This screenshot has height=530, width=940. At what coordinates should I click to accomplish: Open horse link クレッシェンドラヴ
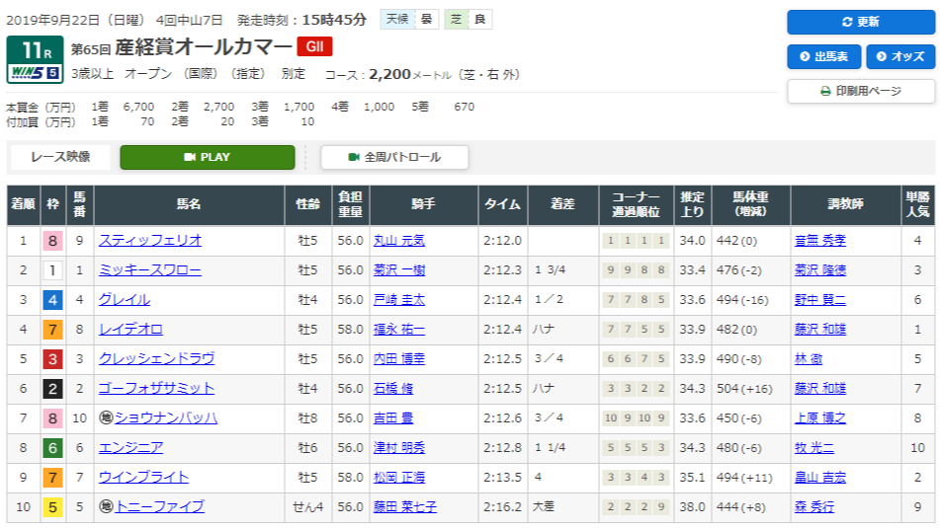pos(156,358)
